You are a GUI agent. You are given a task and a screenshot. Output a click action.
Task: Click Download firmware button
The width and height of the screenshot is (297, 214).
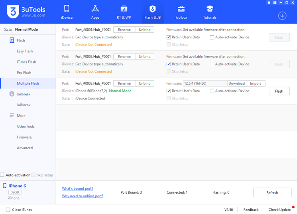(236, 83)
